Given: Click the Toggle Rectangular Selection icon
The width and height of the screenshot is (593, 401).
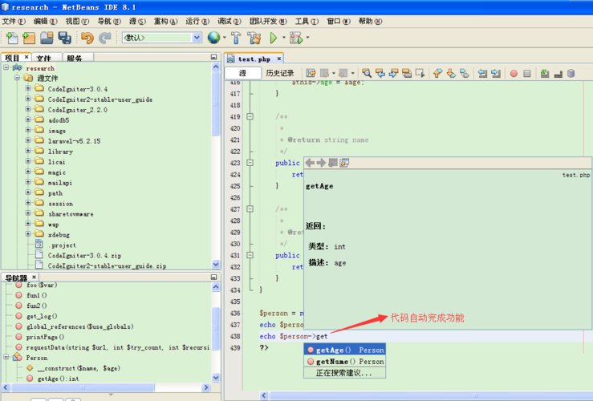Looking at the screenshot, I should [420, 73].
